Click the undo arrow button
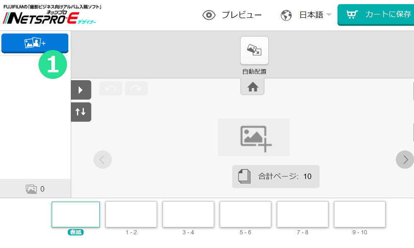Image resolution: width=414 pixels, height=248 pixels. 111,88
